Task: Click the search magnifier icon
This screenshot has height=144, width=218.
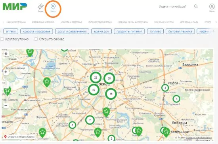Action: [196, 6]
